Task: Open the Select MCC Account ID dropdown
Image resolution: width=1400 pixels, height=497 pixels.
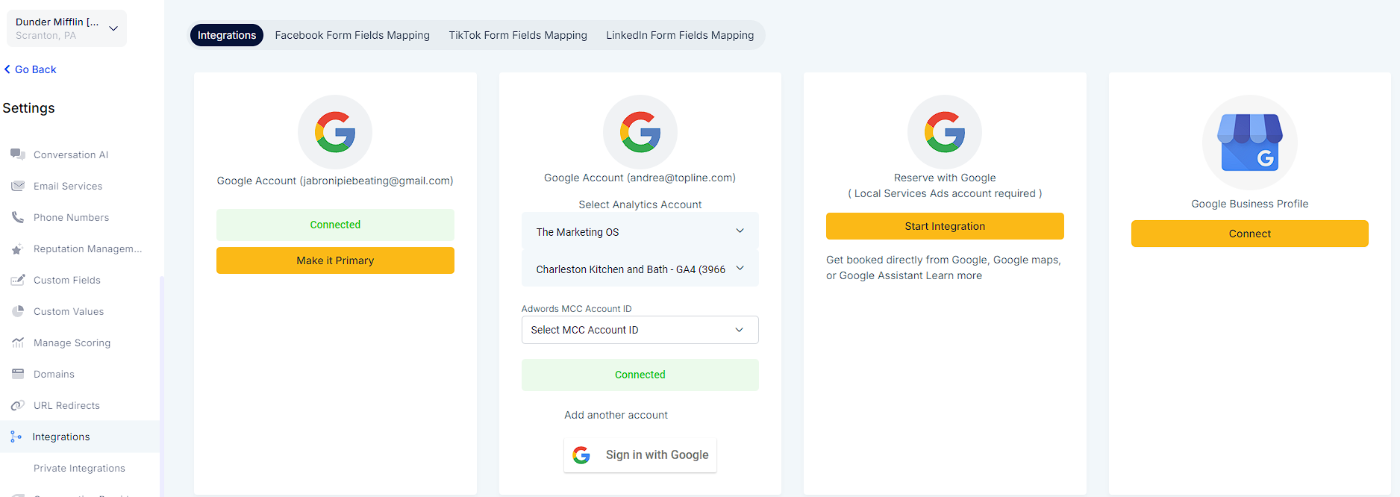Action: (640, 330)
